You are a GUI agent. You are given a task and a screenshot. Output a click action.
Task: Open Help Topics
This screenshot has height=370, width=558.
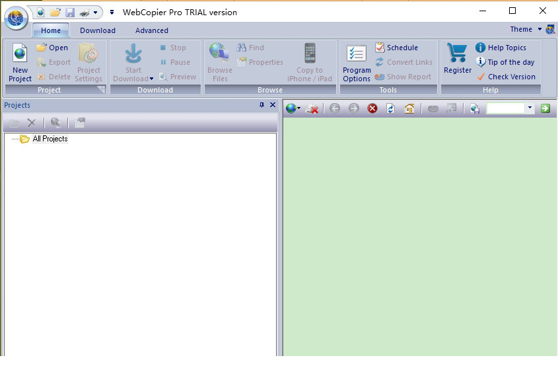pos(501,48)
